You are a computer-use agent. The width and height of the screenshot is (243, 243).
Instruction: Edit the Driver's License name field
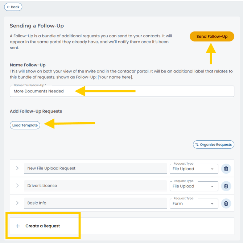(x=95, y=186)
